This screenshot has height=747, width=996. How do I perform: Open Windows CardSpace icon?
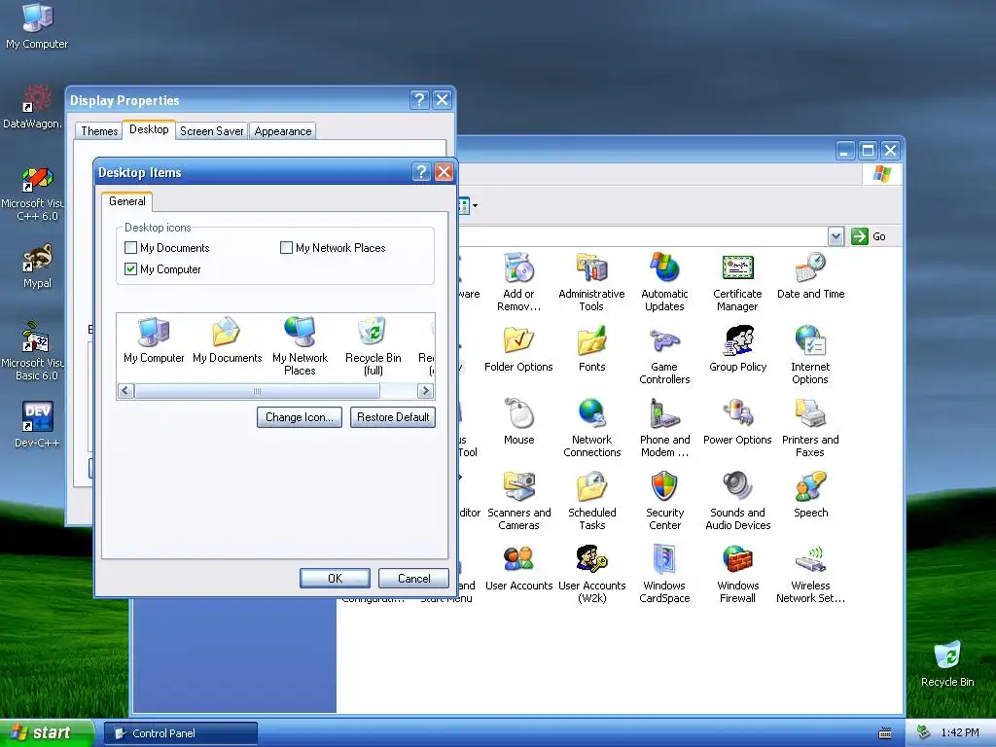(664, 574)
